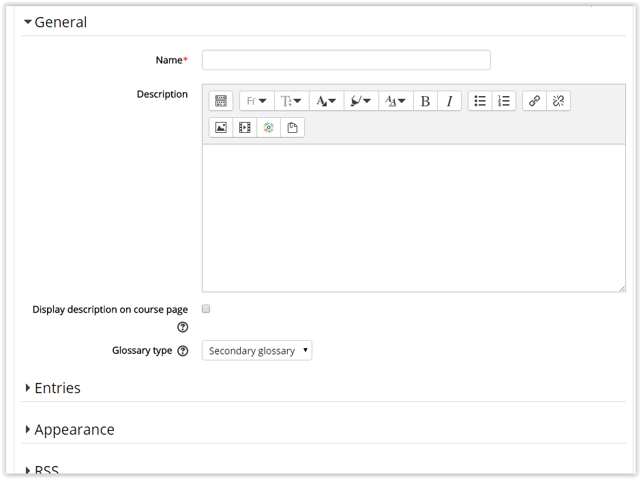Enable display description on course page
This screenshot has height=479, width=641.
(206, 309)
